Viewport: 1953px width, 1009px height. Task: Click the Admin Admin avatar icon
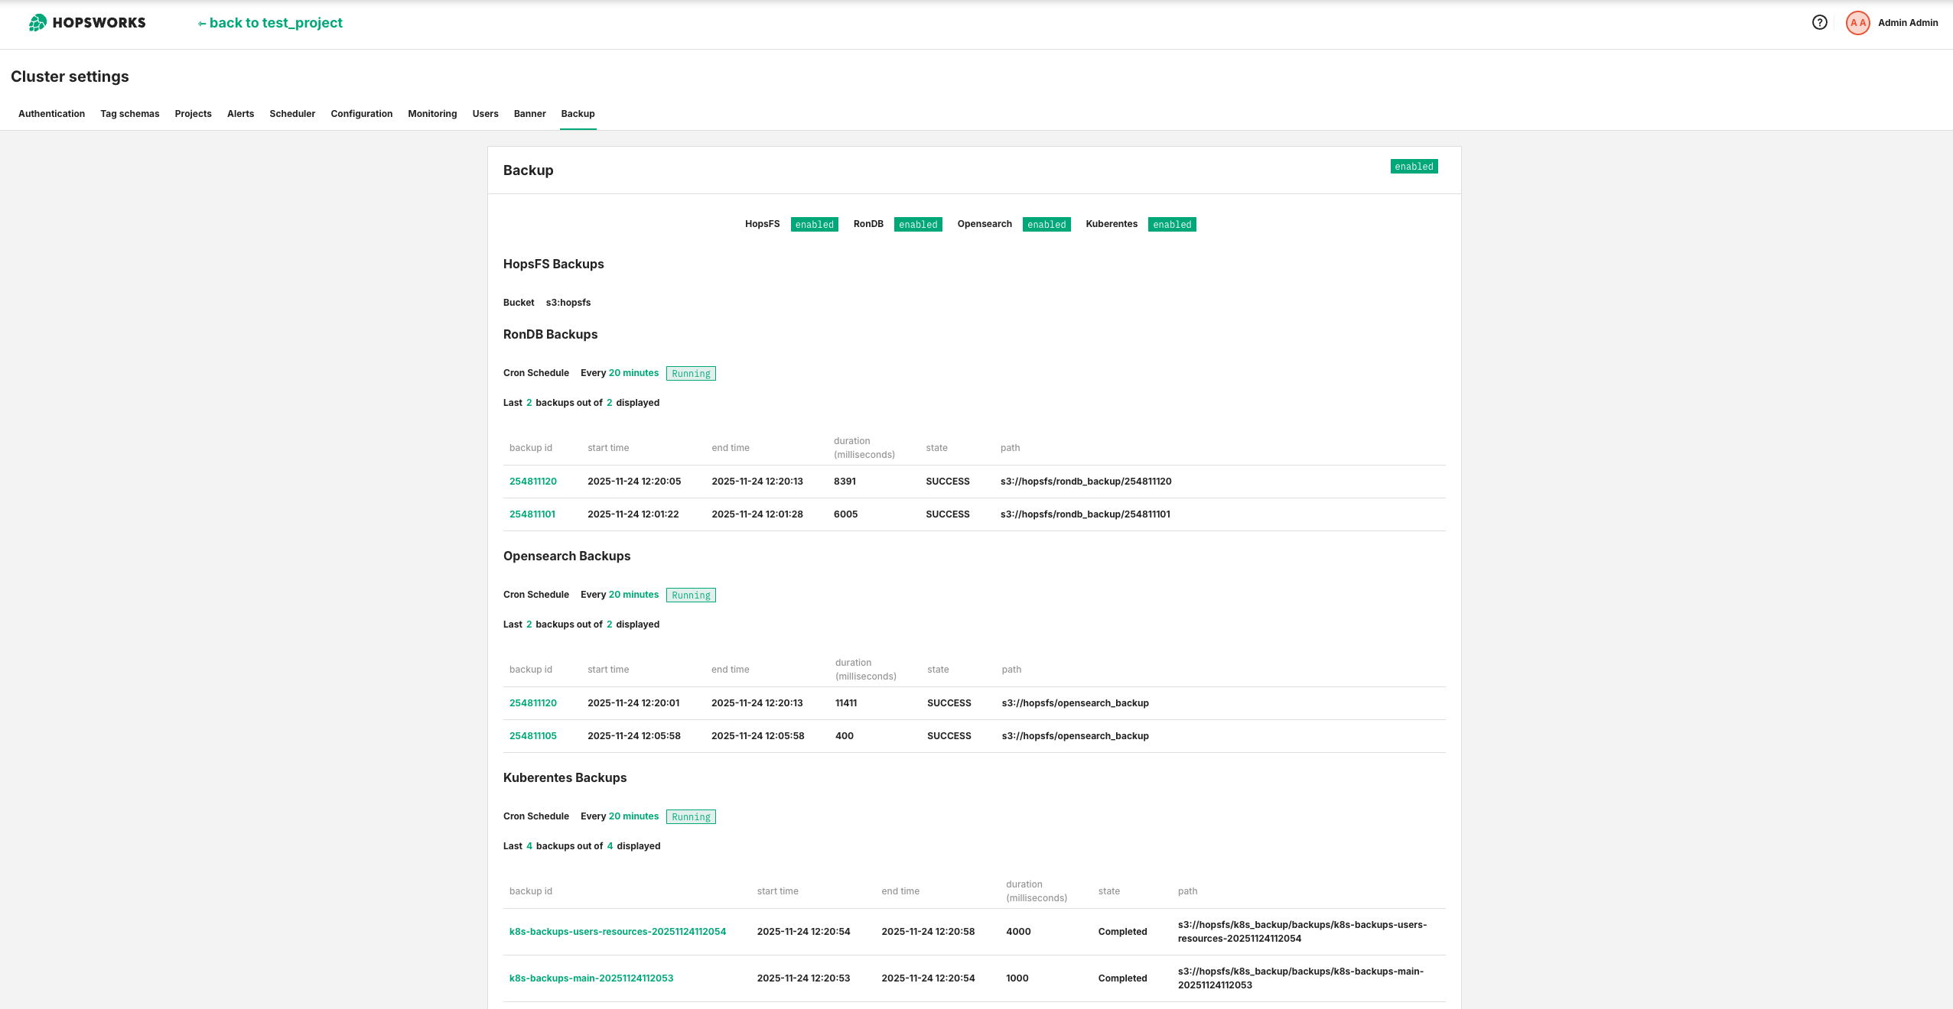1858,22
